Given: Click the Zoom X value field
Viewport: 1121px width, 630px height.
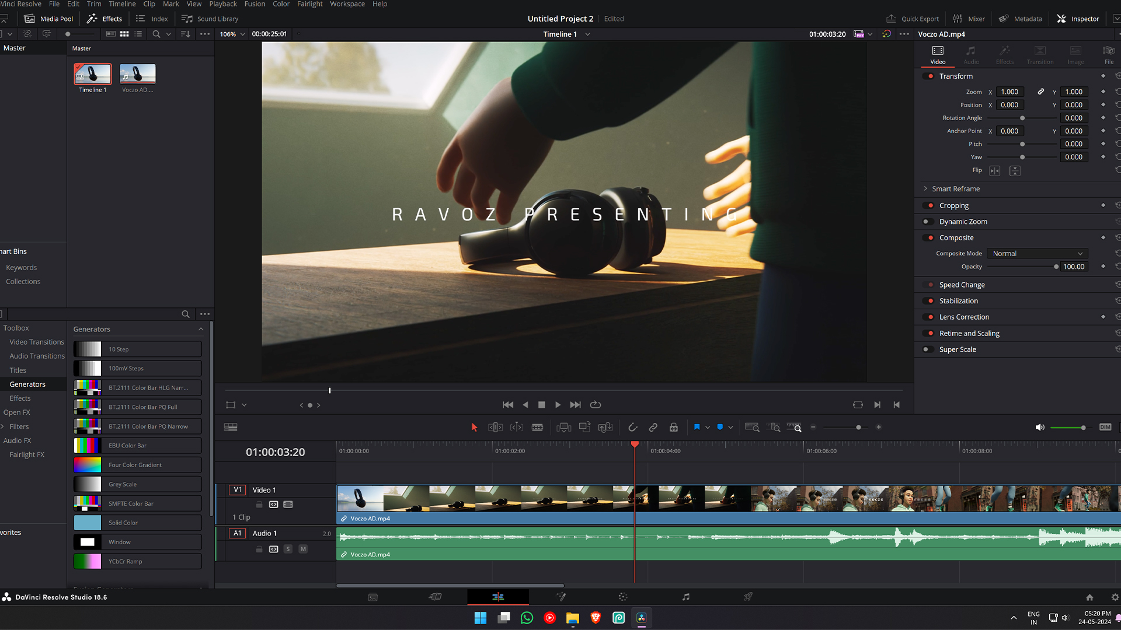Looking at the screenshot, I should 1010,92.
